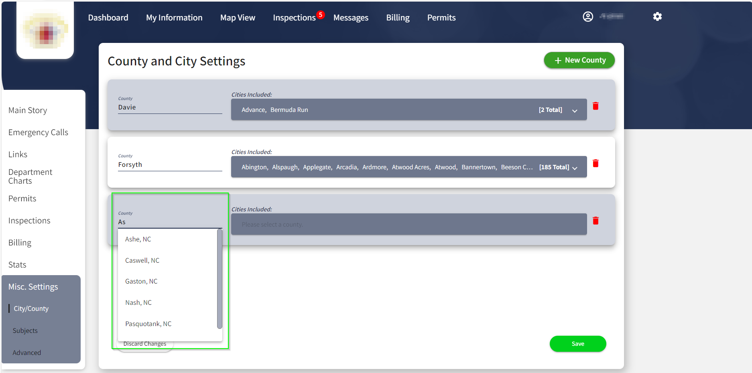Image resolution: width=752 pixels, height=373 pixels.
Task: Choose Pasquotank, NC in the dropdown list
Action: pyautogui.click(x=148, y=324)
